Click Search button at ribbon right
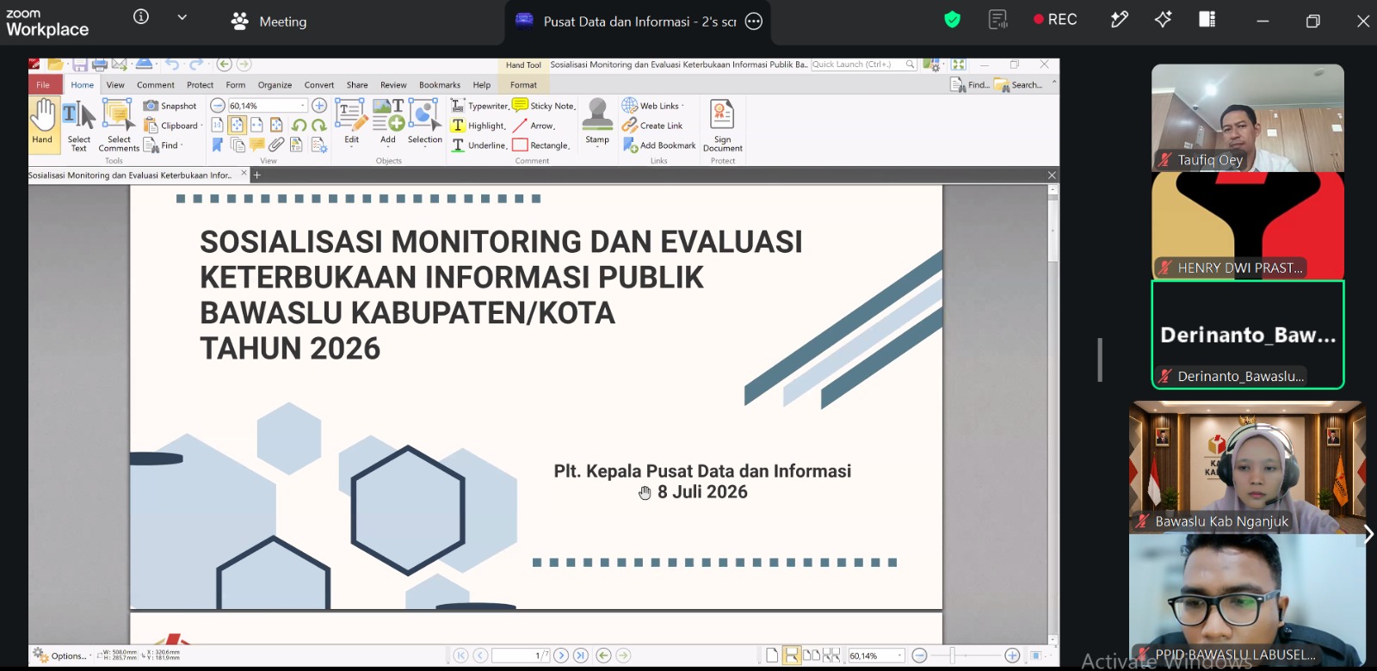The width and height of the screenshot is (1377, 671). click(x=1018, y=84)
